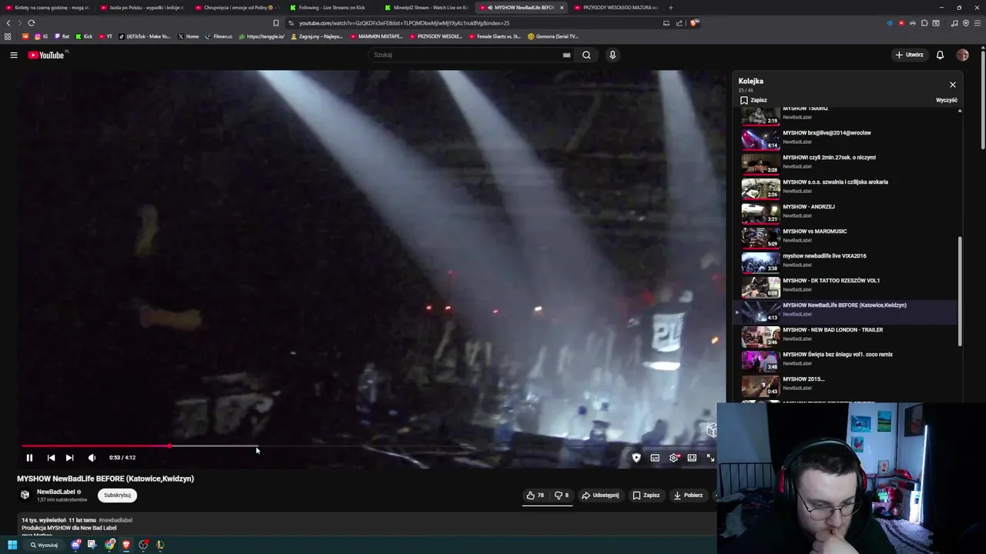Screen dimensions: 986x554
Task: Select MYSHOW Święta bez śniegu coco remix
Action: pos(847,359)
